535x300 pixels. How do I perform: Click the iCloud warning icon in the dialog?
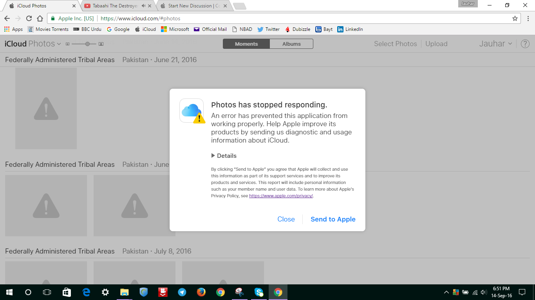click(x=192, y=111)
